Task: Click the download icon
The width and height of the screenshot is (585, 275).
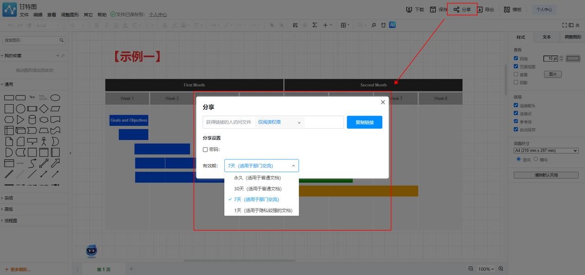Action: (409, 9)
